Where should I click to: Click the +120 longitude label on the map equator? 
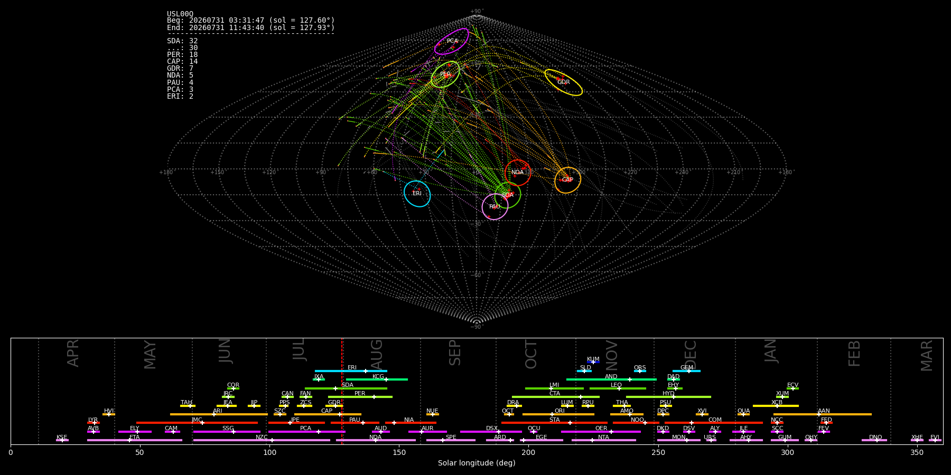269,172
